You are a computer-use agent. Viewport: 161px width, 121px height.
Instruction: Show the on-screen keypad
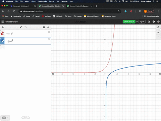pos(5,118)
